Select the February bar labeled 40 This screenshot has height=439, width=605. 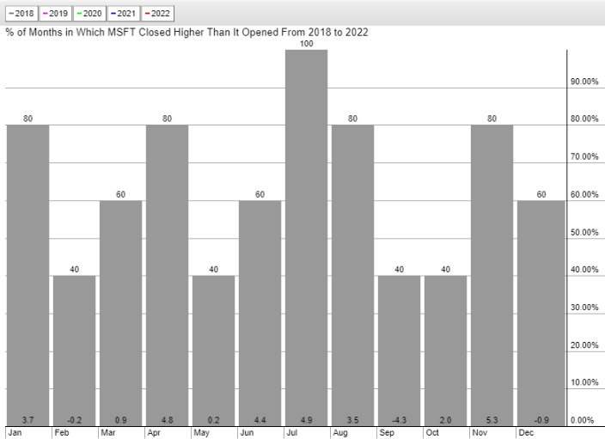75,351
